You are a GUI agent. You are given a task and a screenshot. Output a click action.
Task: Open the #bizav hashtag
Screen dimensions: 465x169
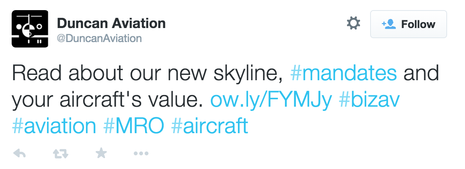369,100
